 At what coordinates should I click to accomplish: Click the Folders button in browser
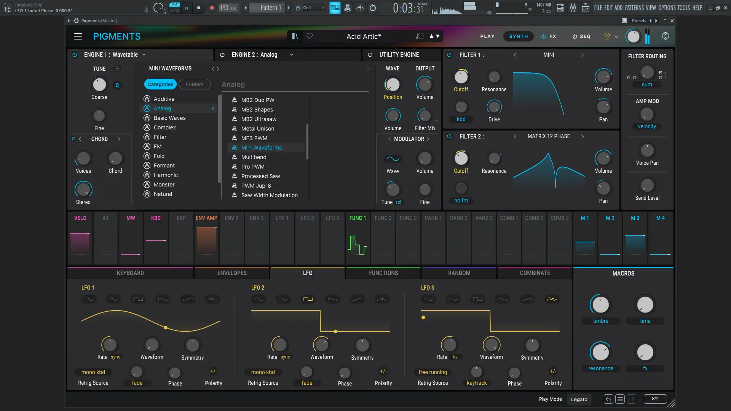tap(195, 84)
